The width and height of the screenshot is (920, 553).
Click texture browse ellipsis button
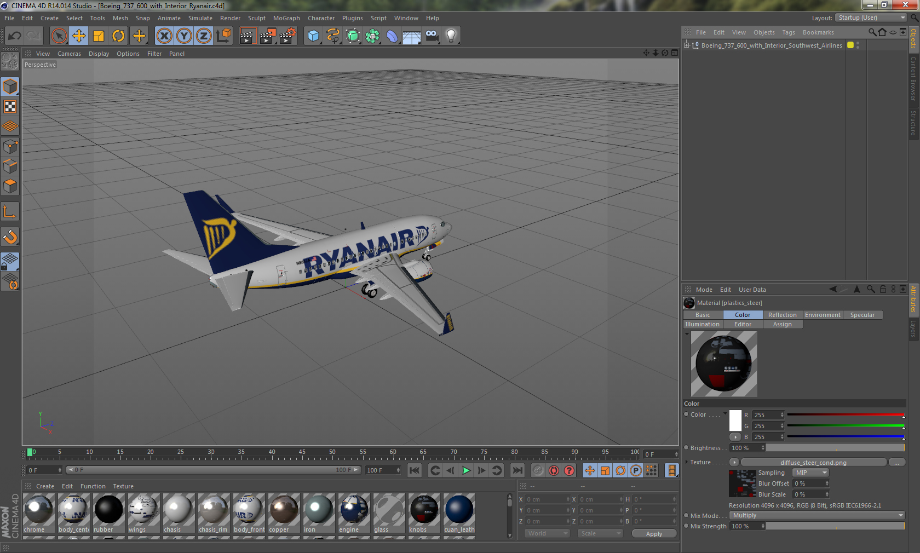(x=896, y=462)
